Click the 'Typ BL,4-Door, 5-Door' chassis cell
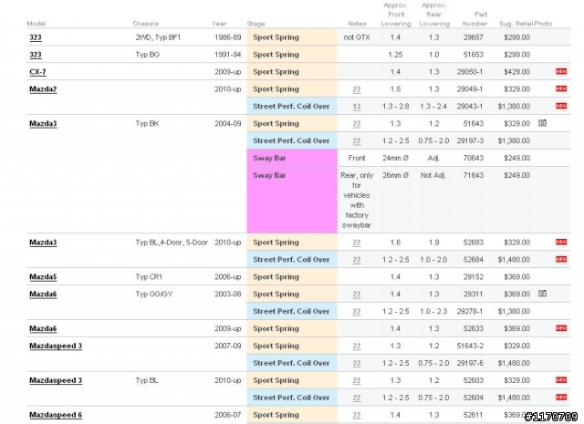 172,243
